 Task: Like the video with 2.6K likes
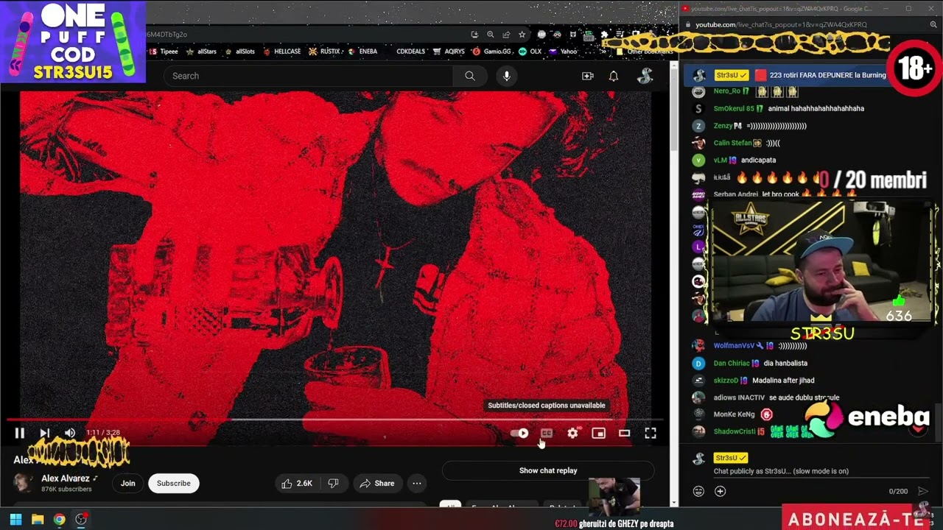297,484
